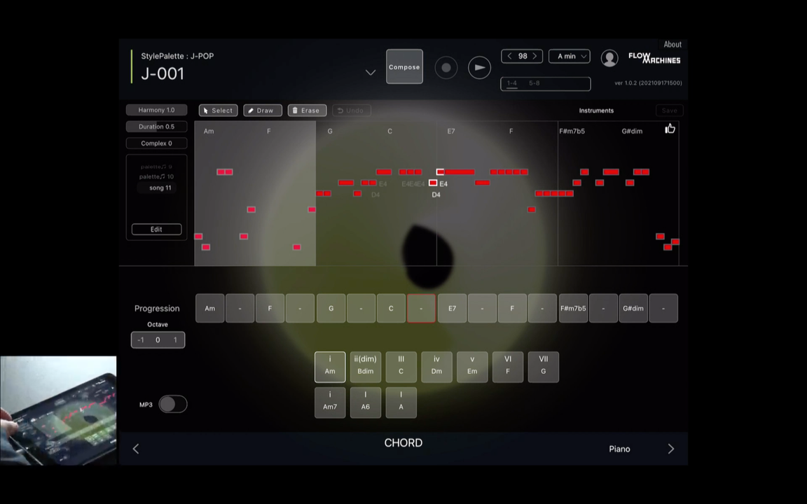Click the Play button

(479, 67)
